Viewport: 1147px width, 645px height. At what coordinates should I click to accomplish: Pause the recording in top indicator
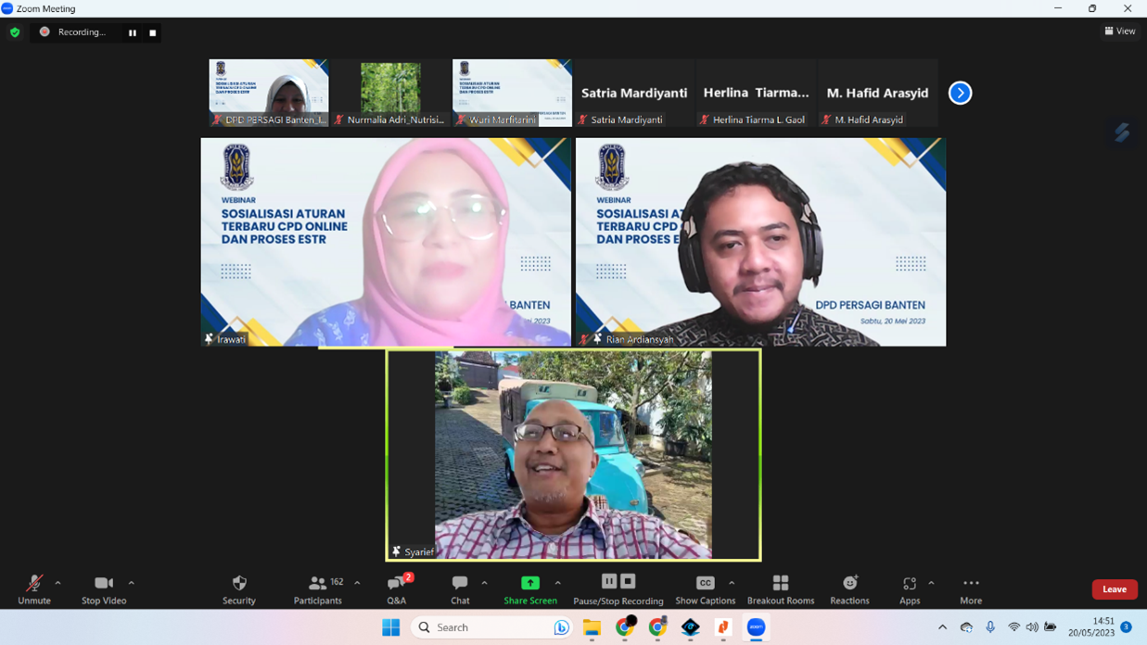click(133, 32)
